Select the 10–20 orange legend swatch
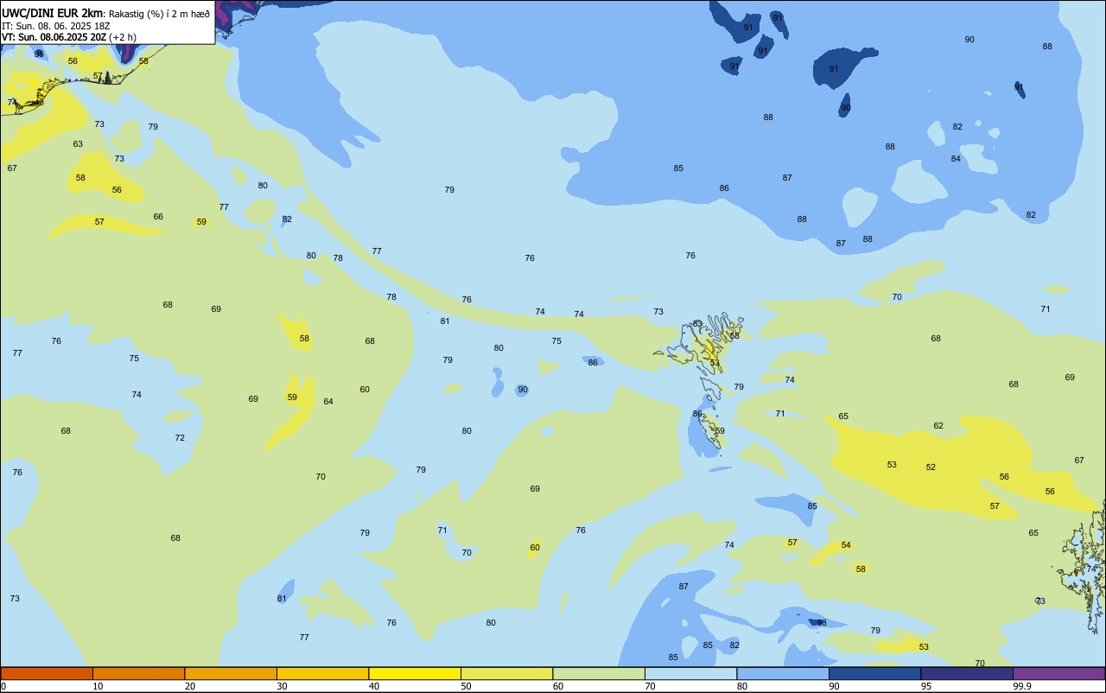The image size is (1106, 693). pos(138,673)
